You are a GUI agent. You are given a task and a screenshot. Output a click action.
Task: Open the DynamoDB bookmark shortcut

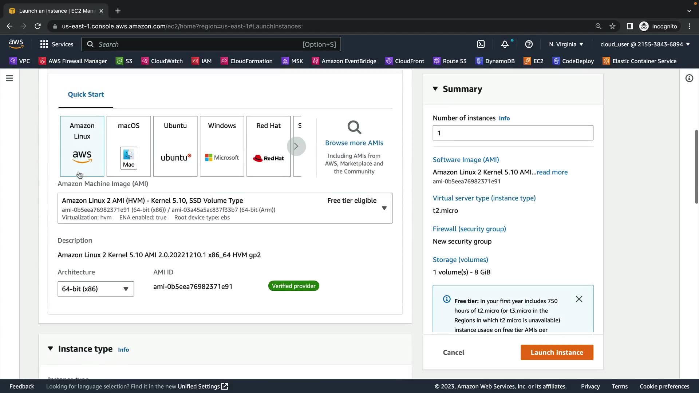(x=495, y=61)
